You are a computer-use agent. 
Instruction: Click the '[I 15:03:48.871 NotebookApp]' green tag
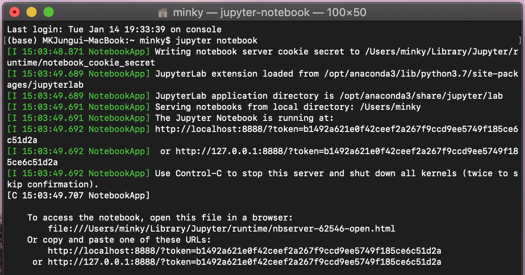click(78, 52)
